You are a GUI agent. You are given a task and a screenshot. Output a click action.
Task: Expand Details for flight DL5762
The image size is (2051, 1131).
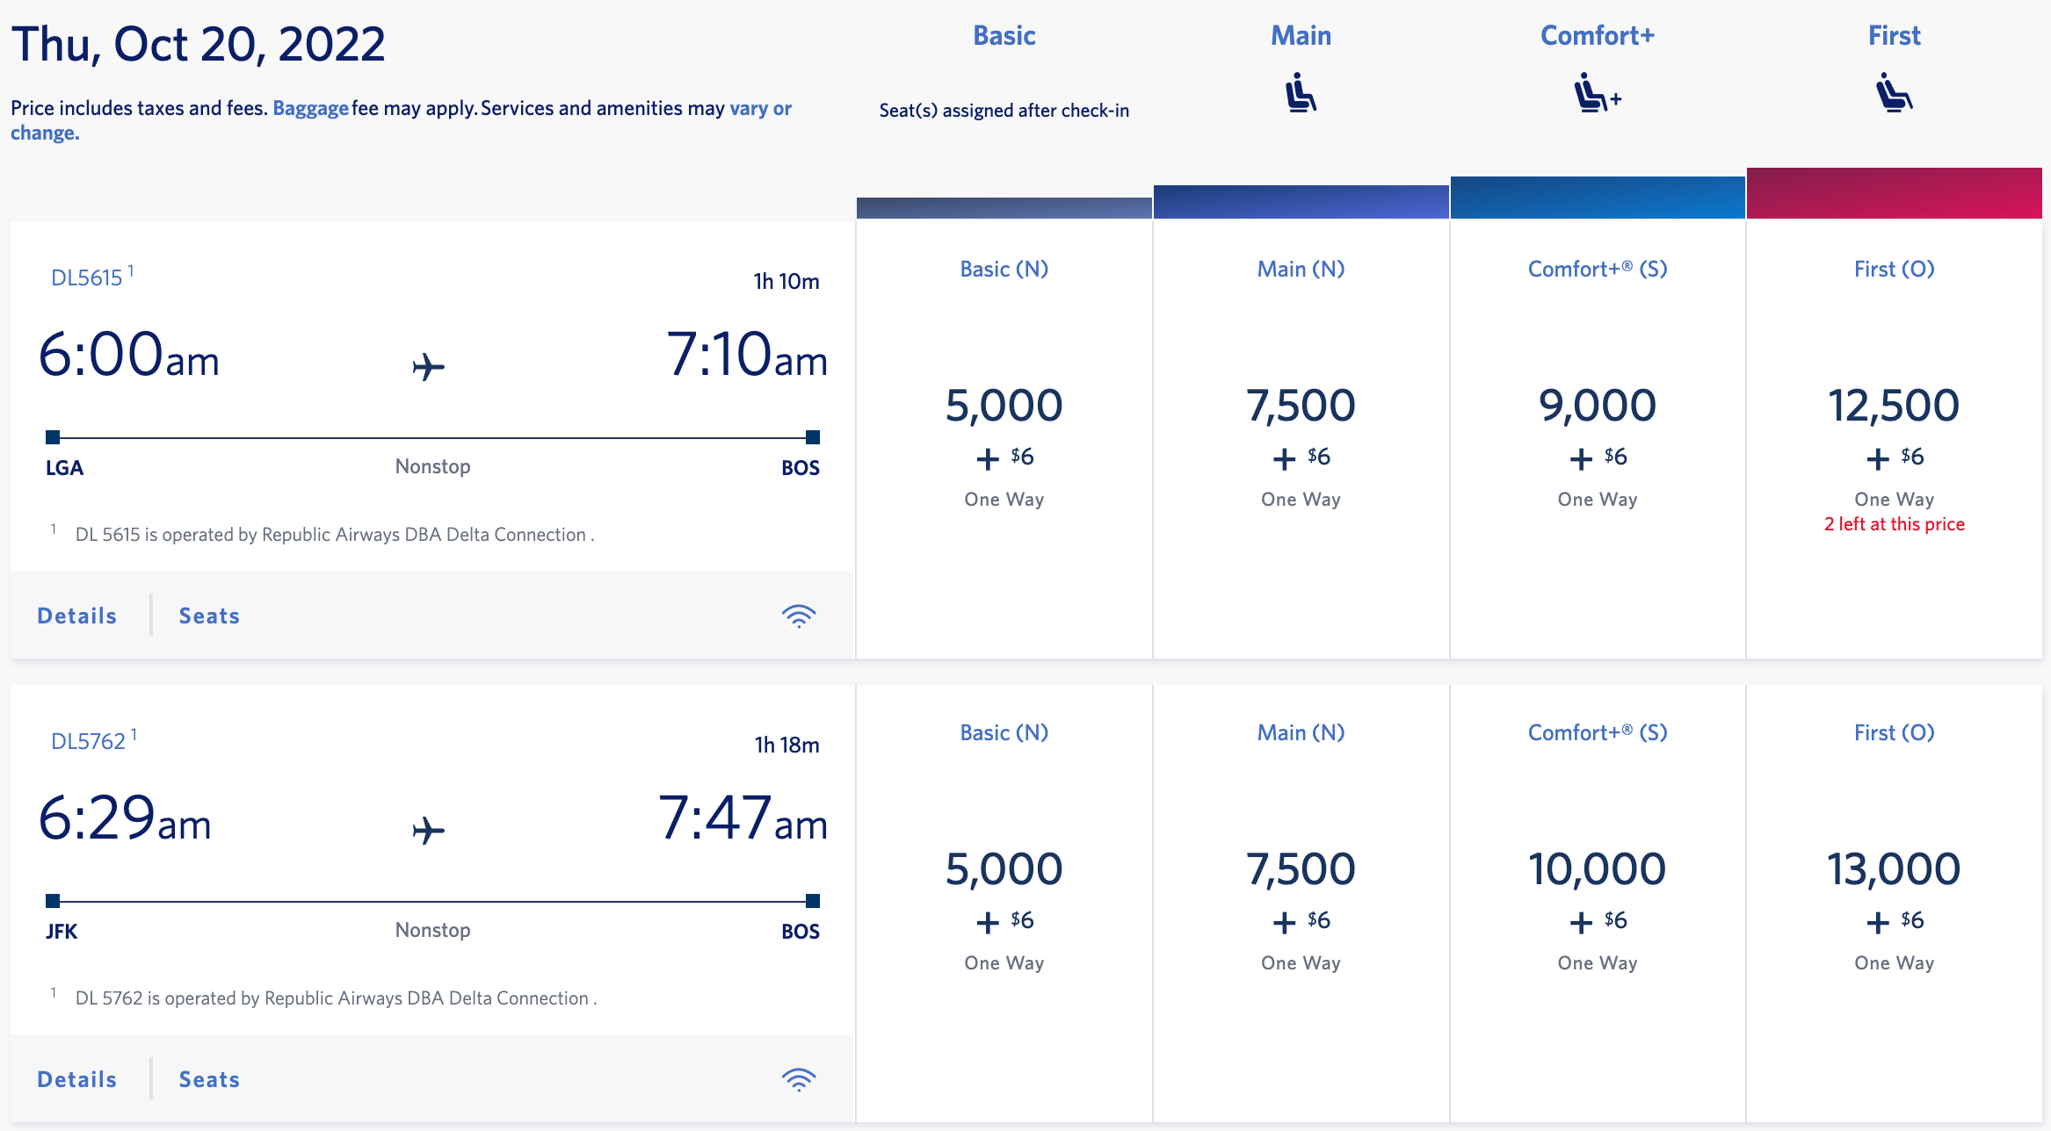point(76,1078)
